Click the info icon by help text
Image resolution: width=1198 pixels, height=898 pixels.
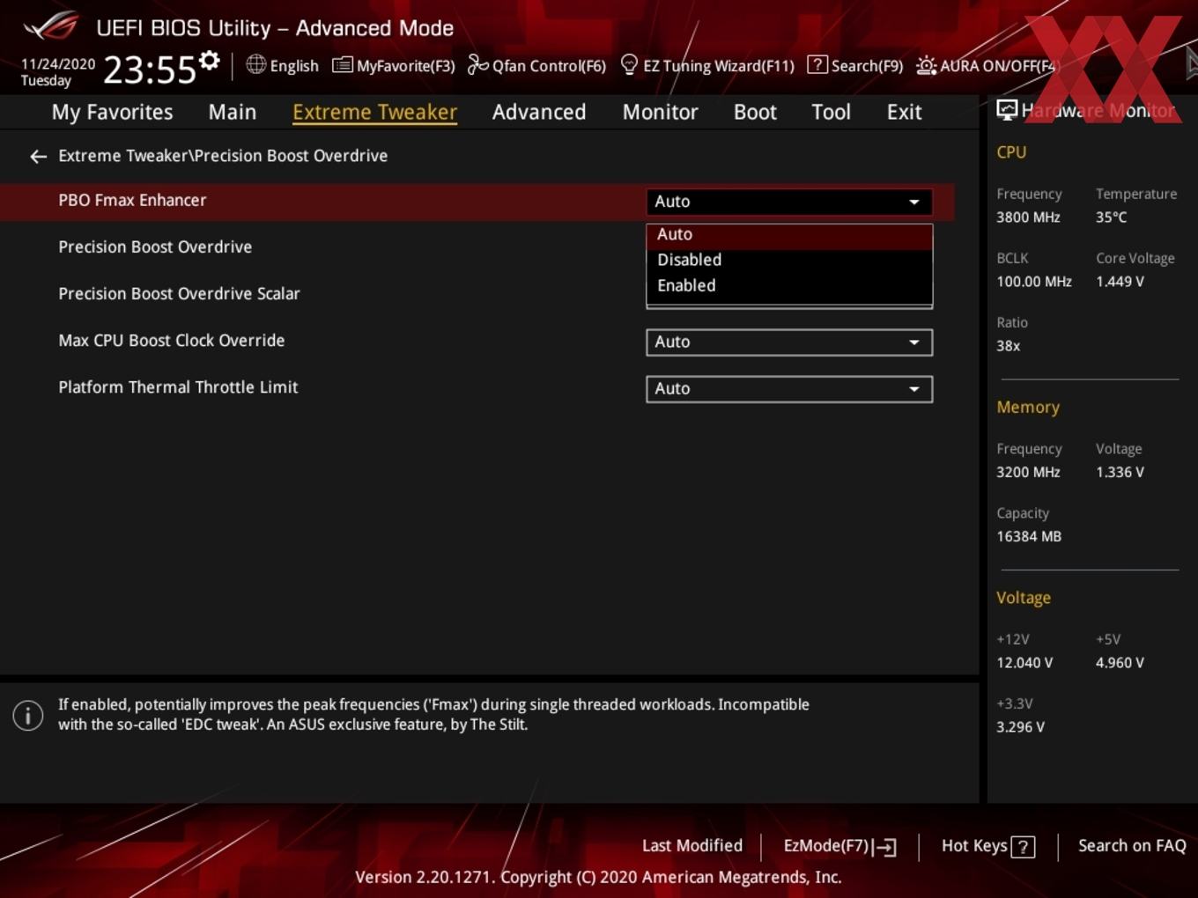coord(28,715)
